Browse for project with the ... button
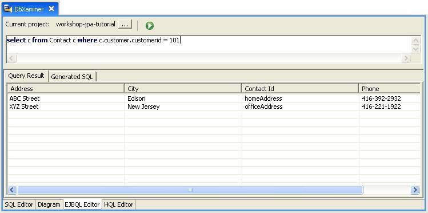Screen dimensions: 428x213 pos(125,25)
